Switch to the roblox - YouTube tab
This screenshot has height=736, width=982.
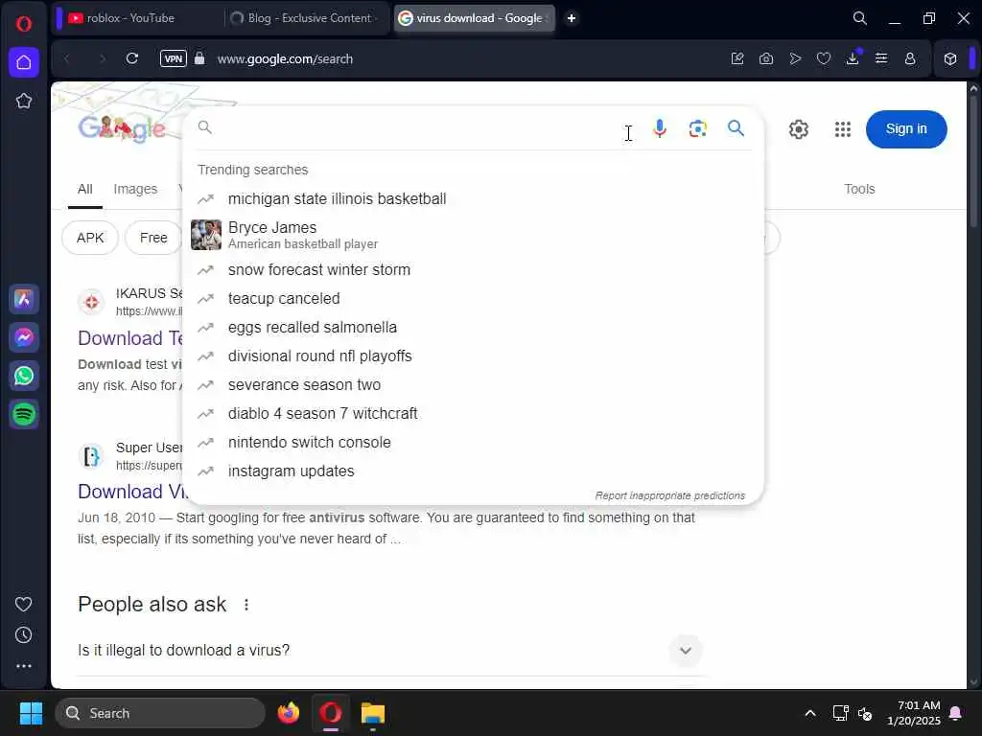pyautogui.click(x=138, y=18)
